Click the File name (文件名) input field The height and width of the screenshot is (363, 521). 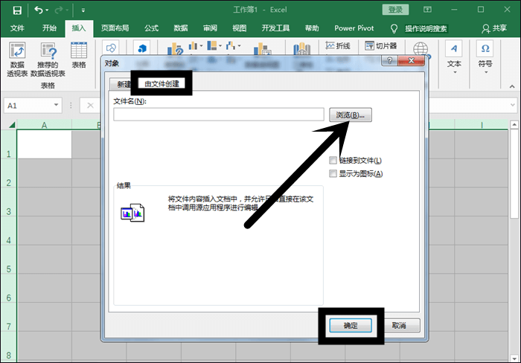pos(219,115)
